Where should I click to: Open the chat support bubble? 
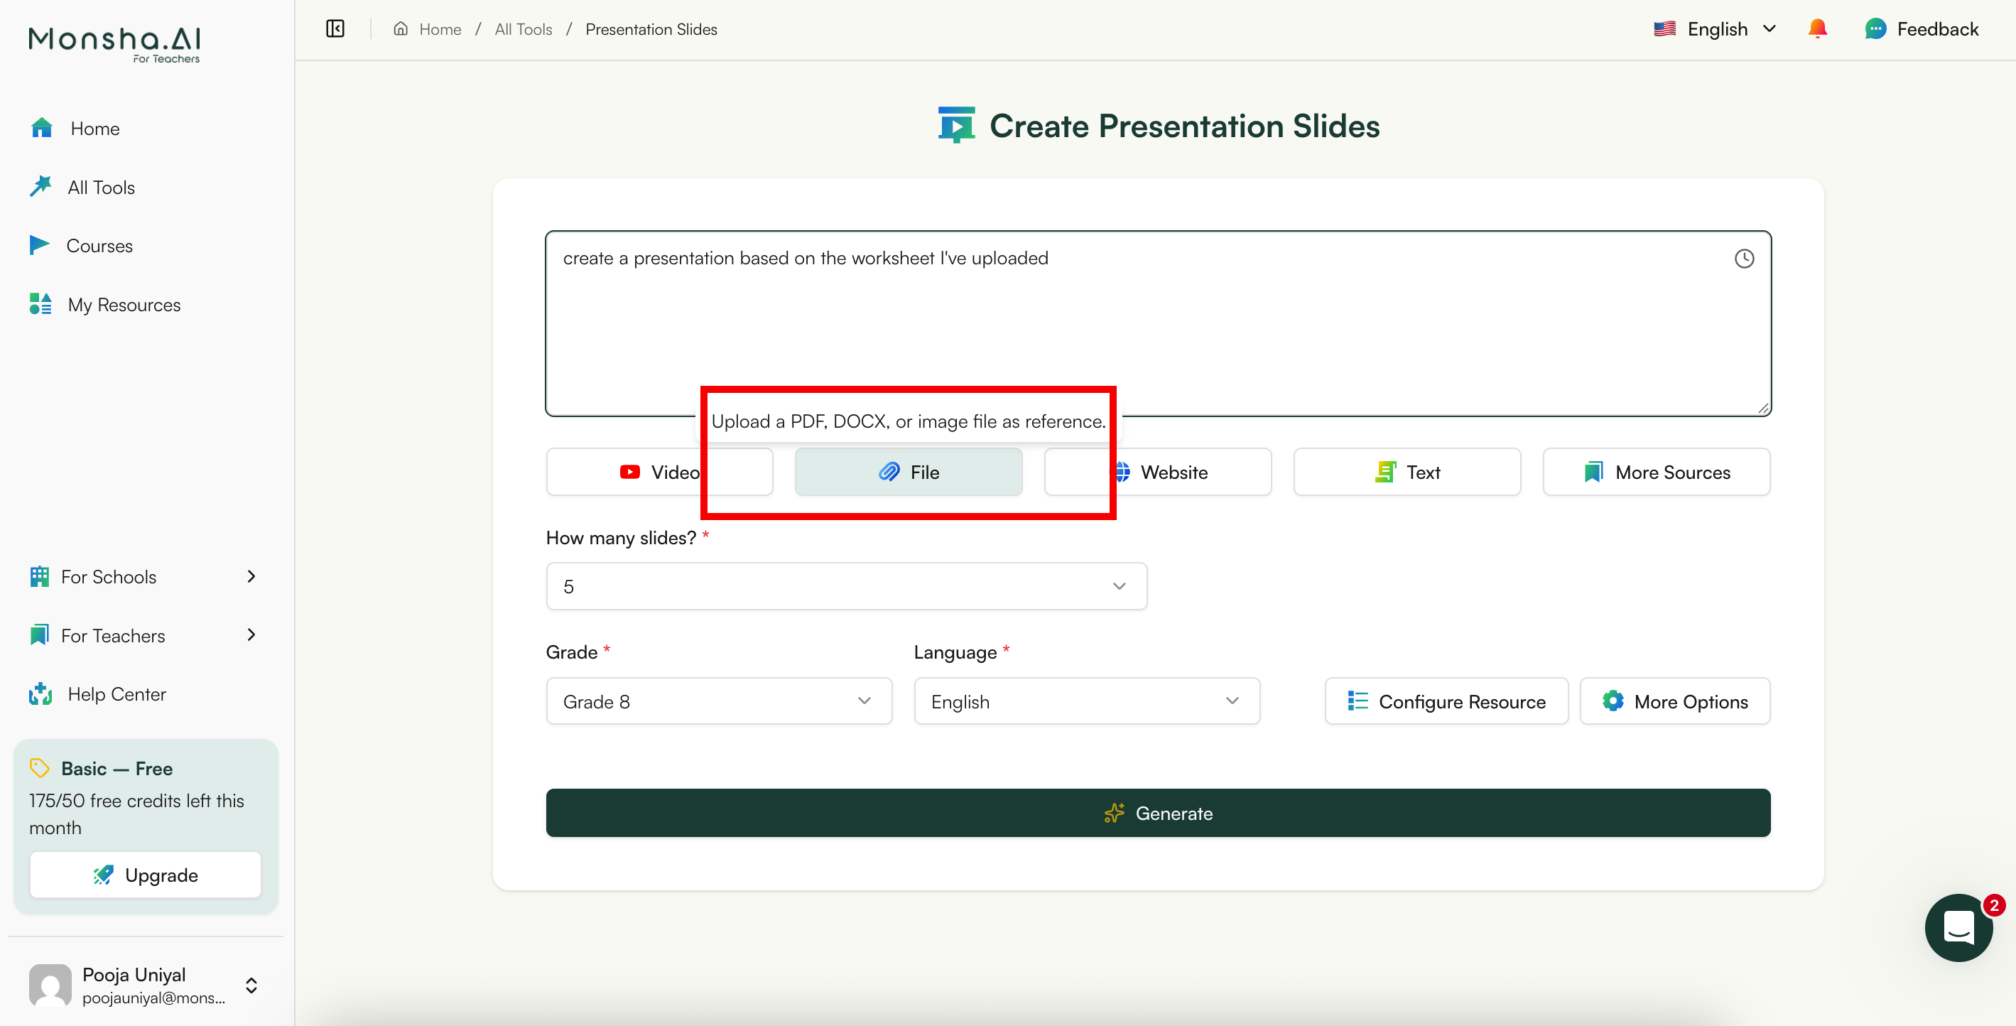click(1959, 928)
